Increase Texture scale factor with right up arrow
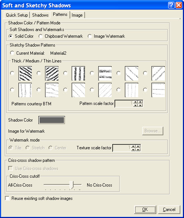 click(138, 146)
